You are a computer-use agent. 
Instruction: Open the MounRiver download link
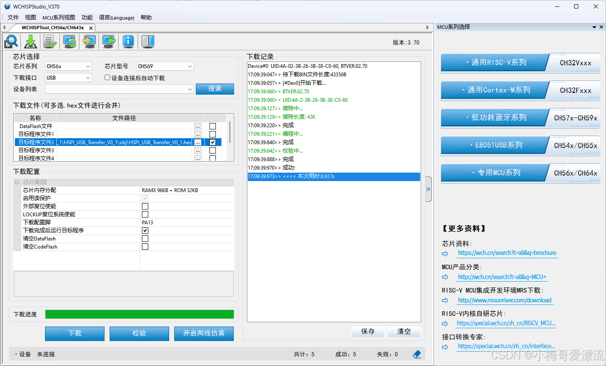(x=504, y=300)
